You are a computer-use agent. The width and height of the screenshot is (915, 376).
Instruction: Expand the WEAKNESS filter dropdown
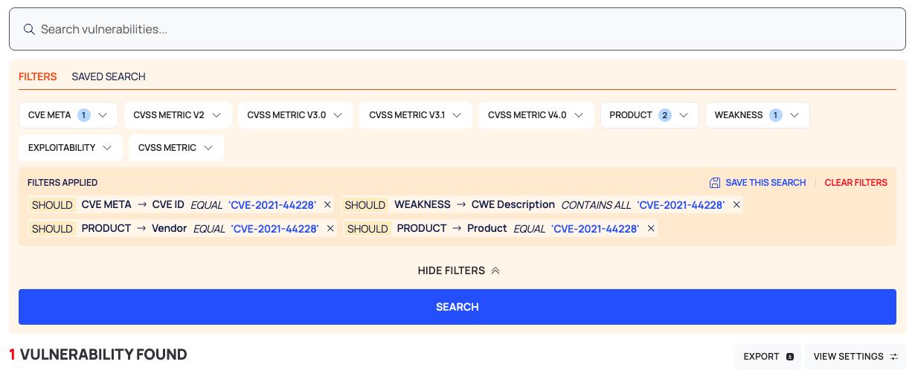757,115
